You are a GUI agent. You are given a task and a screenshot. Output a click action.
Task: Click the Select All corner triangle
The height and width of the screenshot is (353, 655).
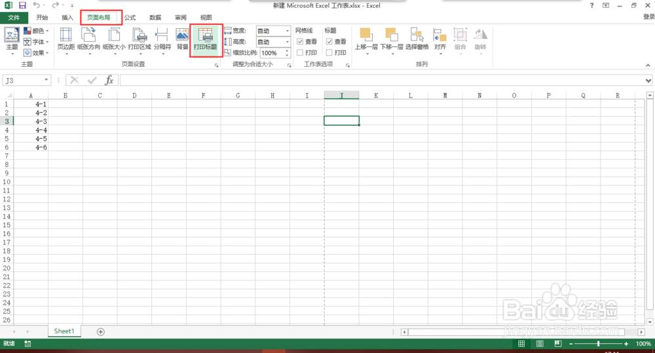point(9,96)
